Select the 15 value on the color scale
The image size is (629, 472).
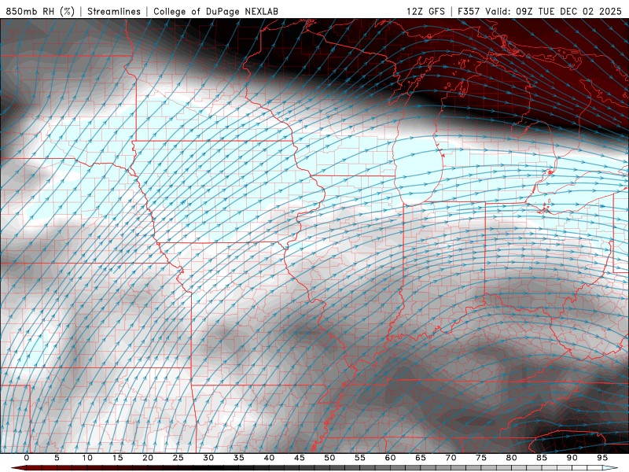(x=117, y=458)
